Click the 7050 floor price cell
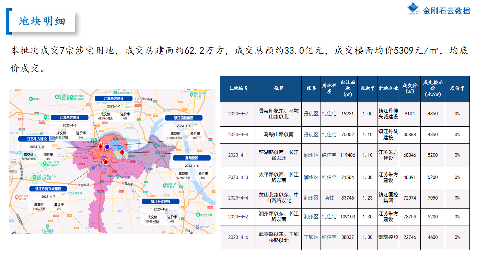This screenshot has width=477, height=267. (x=433, y=198)
